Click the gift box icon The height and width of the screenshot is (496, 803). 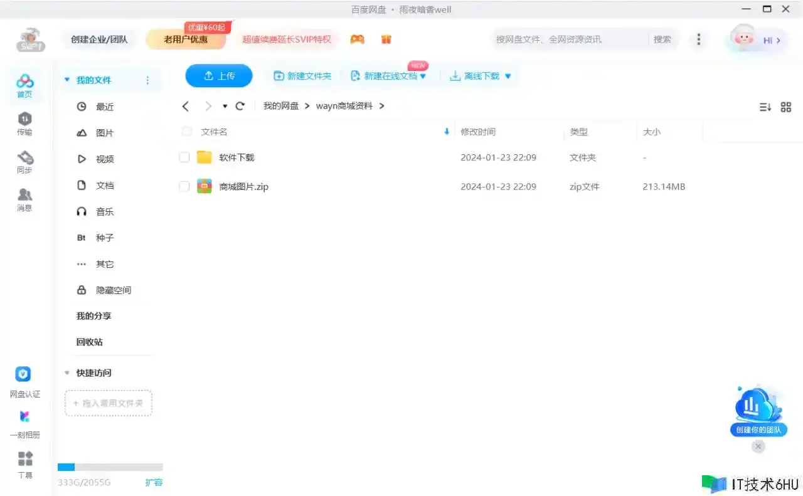tap(386, 40)
